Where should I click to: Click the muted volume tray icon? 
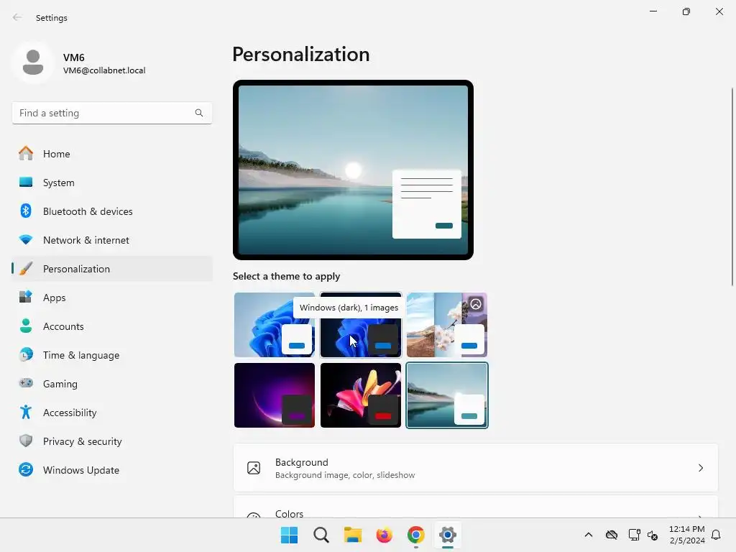pyautogui.click(x=653, y=535)
